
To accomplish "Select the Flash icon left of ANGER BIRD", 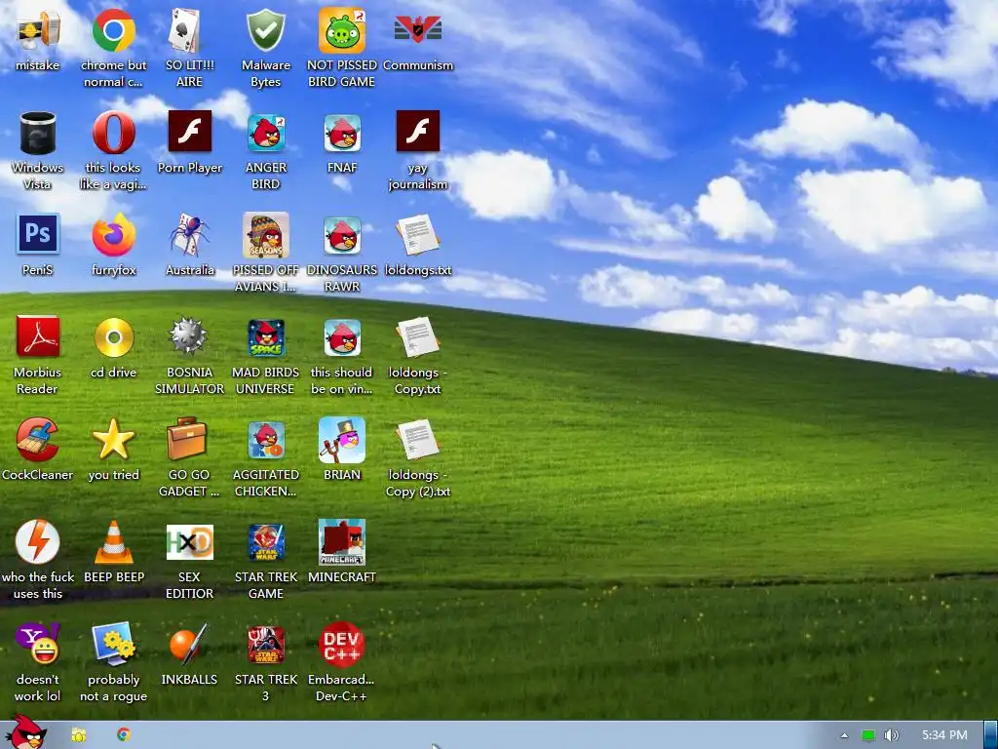I will 189,132.
